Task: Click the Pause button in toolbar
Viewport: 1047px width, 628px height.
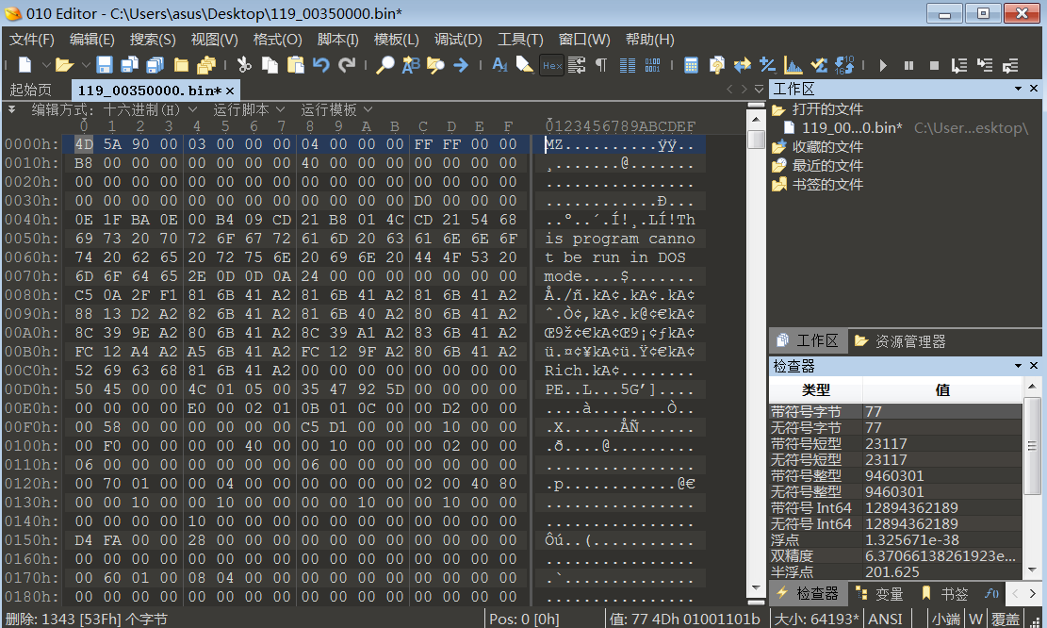Action: (x=908, y=65)
